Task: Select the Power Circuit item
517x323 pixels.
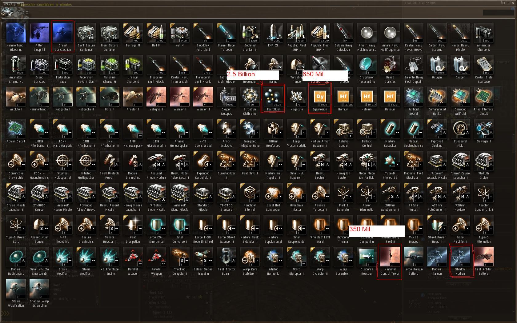Action: pos(16,131)
